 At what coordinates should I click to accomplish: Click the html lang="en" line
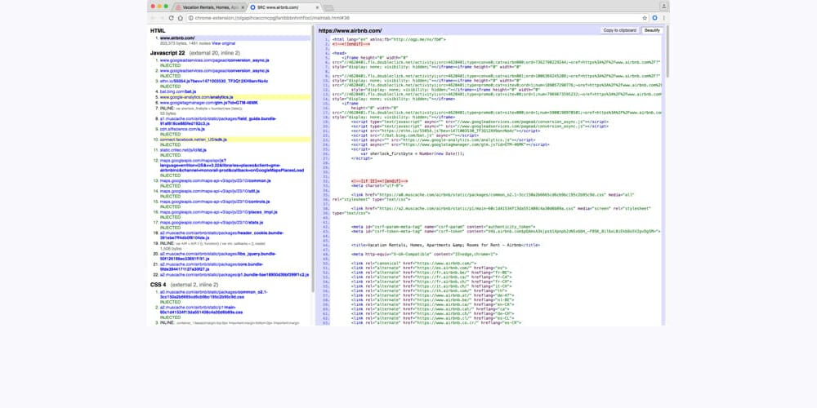[389, 39]
